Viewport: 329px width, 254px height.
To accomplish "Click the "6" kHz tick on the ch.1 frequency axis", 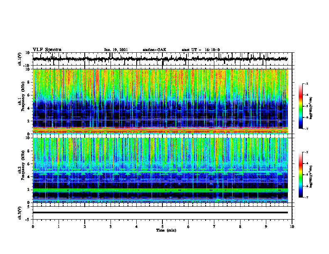I will [29, 95].
